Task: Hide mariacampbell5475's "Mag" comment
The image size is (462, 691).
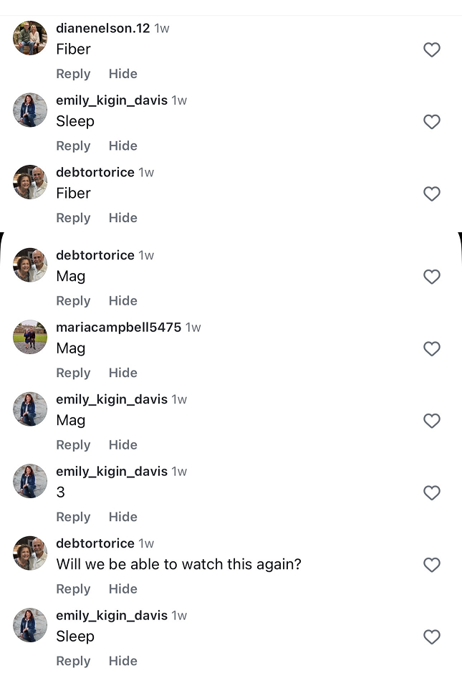Action: click(x=122, y=373)
